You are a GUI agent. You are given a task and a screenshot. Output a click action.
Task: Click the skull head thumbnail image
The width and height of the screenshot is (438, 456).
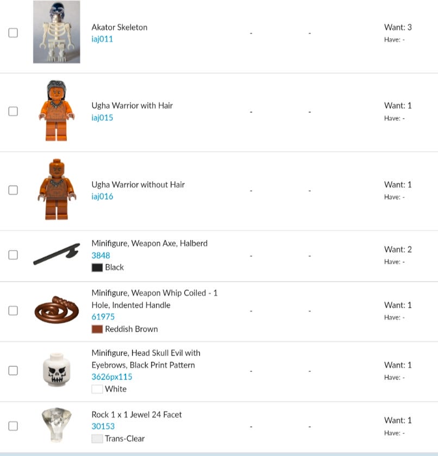pos(57,370)
